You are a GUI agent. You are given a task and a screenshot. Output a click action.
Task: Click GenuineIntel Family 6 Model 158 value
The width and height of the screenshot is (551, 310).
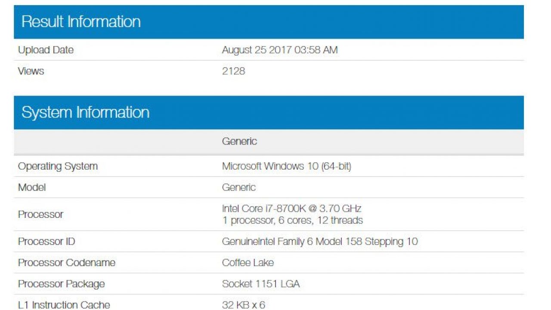tap(320, 242)
